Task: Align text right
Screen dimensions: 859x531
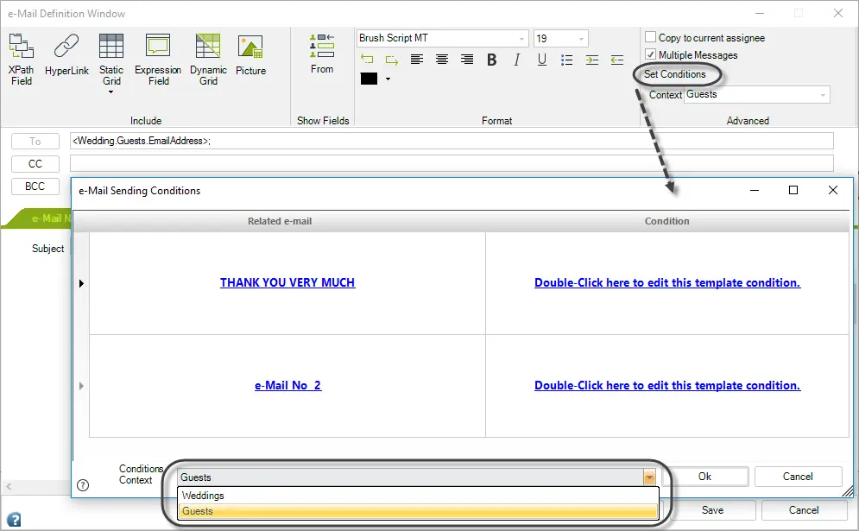Action: [x=467, y=60]
